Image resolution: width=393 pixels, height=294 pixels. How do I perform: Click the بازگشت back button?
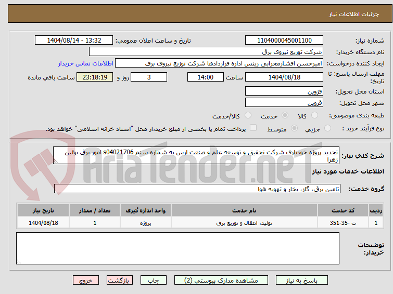(120, 280)
